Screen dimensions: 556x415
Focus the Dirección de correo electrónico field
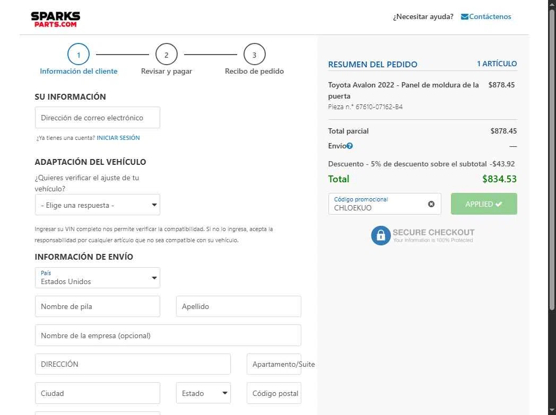(x=98, y=118)
